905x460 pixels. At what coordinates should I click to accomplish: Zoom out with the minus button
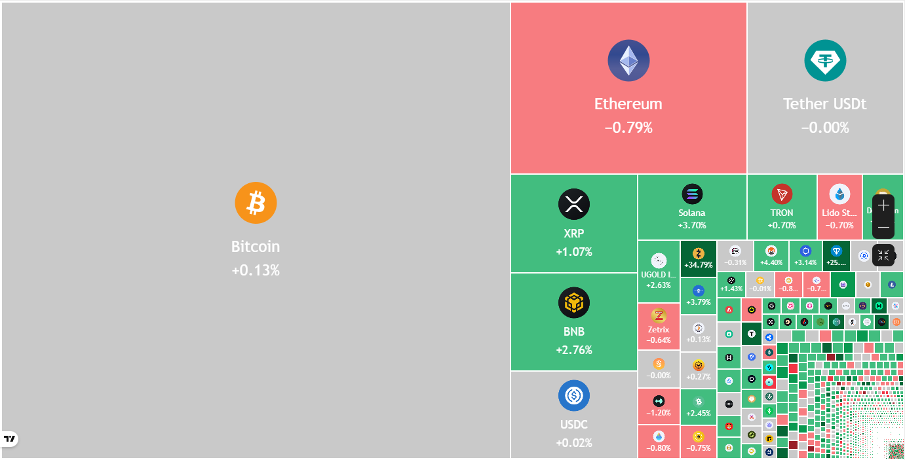883,228
